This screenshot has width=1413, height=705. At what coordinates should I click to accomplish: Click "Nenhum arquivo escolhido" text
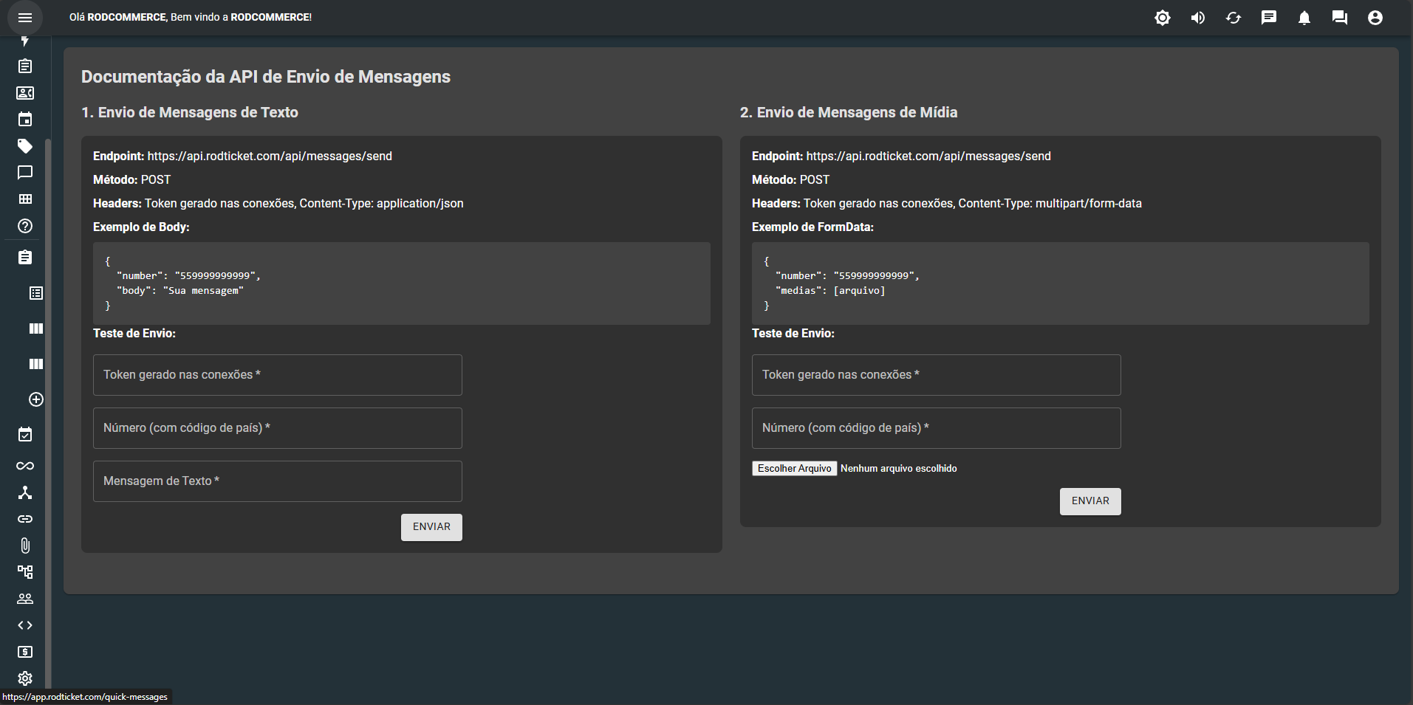pos(899,469)
